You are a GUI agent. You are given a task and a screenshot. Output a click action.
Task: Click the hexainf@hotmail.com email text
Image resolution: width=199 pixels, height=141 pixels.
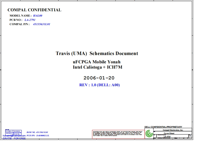(x=14, y=136)
